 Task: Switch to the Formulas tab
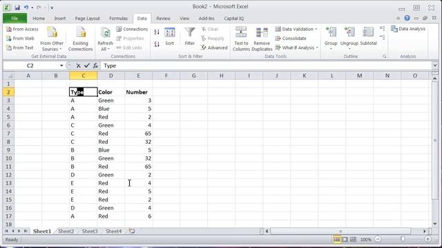click(118, 19)
